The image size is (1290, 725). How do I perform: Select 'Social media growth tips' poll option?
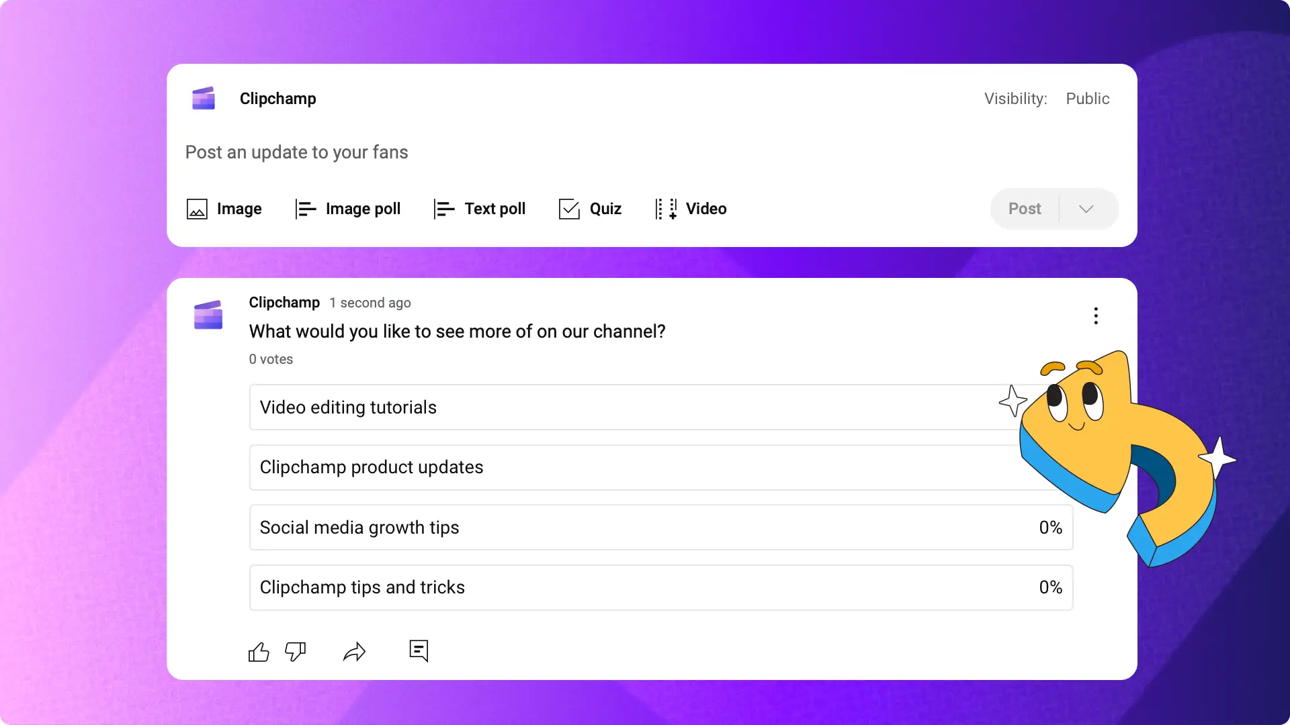[660, 527]
